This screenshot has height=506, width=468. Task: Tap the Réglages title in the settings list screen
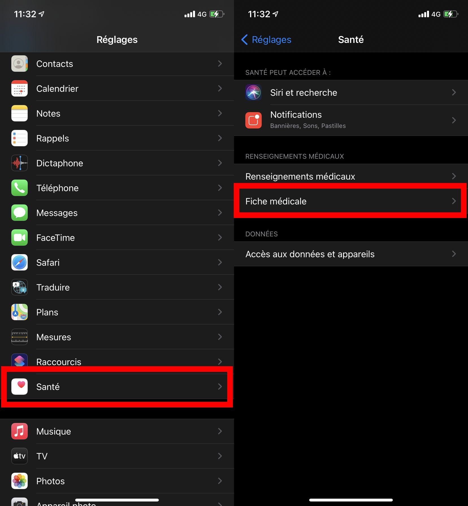point(117,40)
